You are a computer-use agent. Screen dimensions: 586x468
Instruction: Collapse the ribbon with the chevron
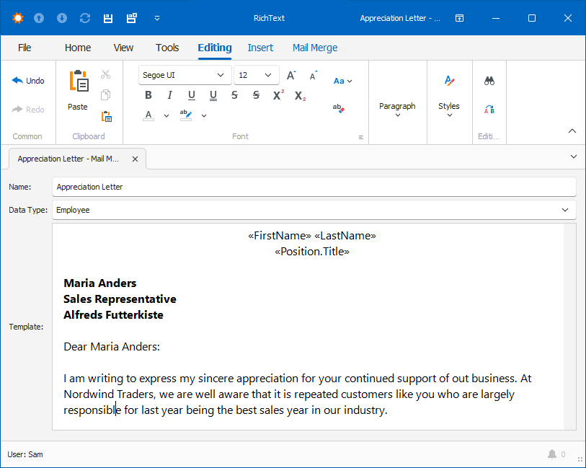pos(572,131)
